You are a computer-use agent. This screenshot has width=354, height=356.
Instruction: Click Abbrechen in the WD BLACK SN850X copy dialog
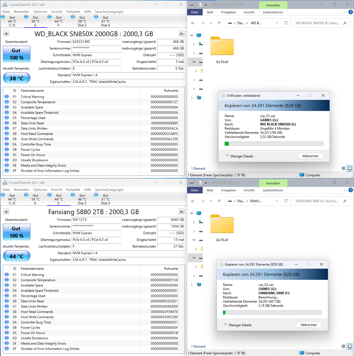click(310, 156)
